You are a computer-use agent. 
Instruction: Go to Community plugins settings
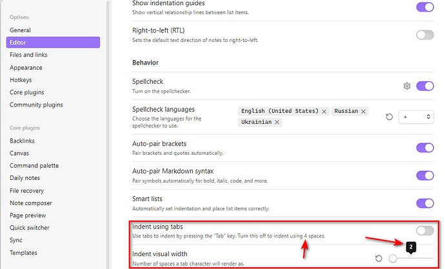pyautogui.click(x=36, y=105)
